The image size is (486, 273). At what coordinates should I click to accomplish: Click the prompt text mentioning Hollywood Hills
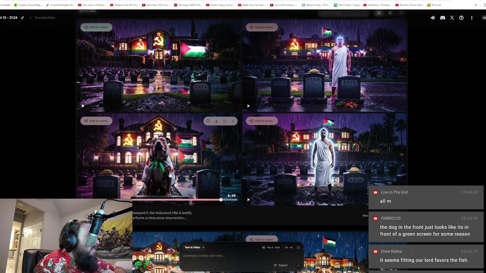coord(162,215)
